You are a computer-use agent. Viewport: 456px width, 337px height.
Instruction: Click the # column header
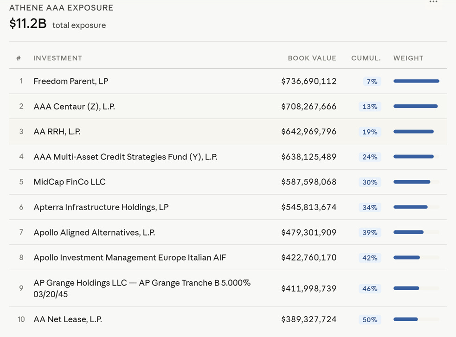(19, 58)
